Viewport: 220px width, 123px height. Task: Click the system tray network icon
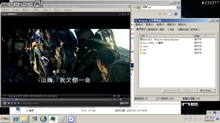(195, 119)
